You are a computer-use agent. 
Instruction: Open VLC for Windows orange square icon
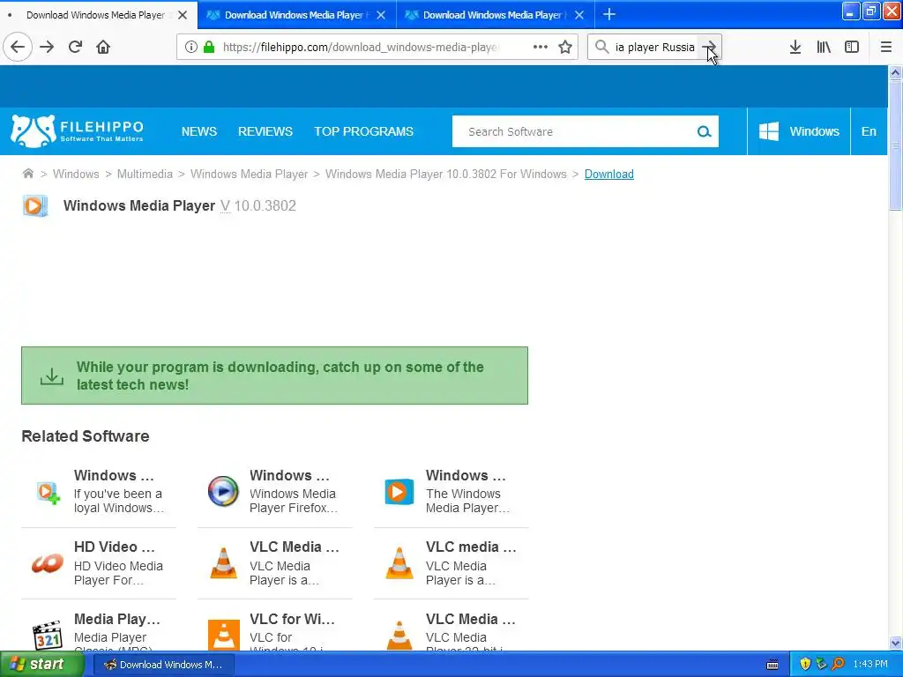(223, 635)
